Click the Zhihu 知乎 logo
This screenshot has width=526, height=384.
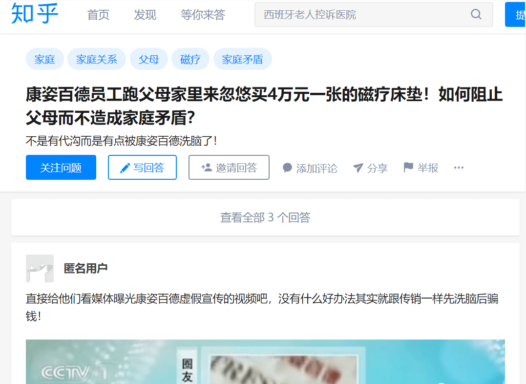click(x=35, y=14)
